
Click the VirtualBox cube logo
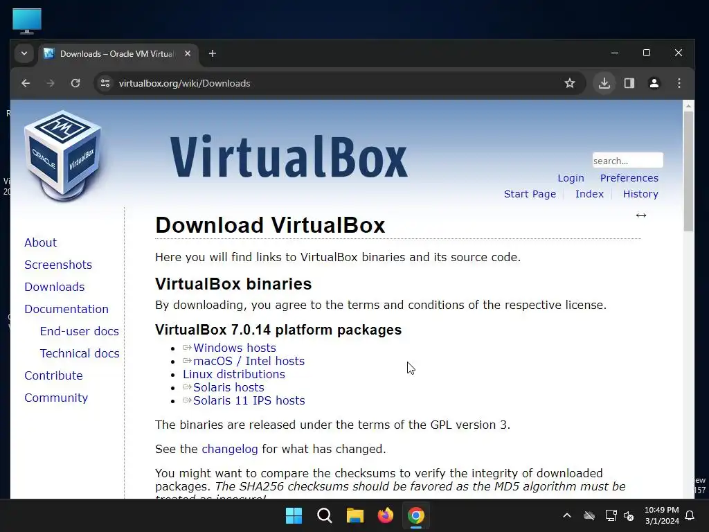coord(63,155)
